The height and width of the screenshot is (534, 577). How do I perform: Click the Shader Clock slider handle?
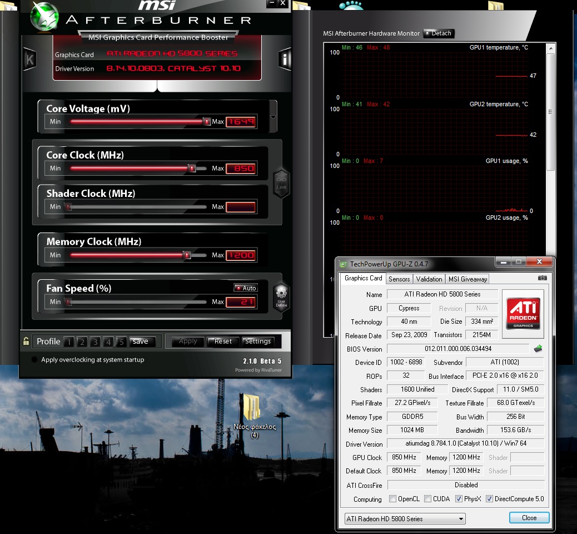point(68,206)
